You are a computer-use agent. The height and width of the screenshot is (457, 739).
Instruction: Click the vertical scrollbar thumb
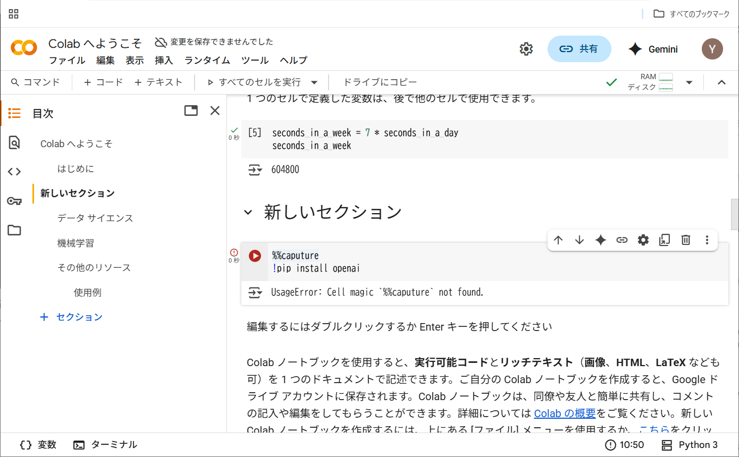click(x=735, y=214)
